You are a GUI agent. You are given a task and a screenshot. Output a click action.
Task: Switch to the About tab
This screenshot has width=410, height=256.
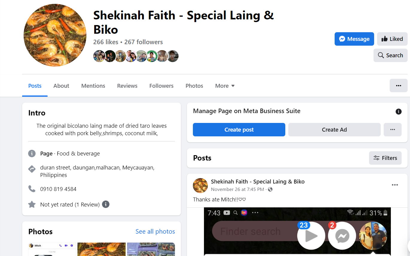[x=61, y=86]
